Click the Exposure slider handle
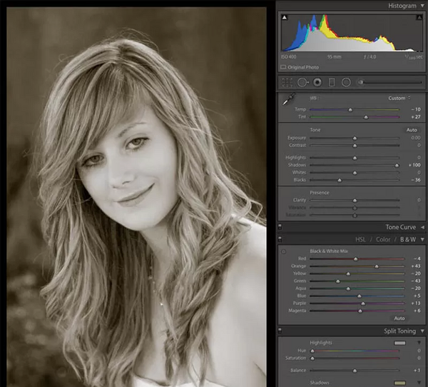 (355, 138)
